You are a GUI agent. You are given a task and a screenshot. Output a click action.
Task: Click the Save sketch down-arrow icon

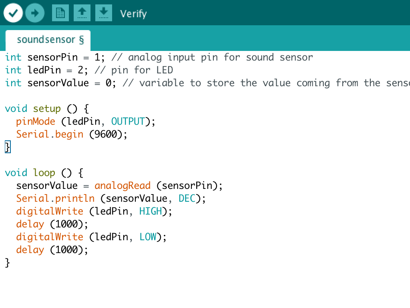tap(104, 13)
